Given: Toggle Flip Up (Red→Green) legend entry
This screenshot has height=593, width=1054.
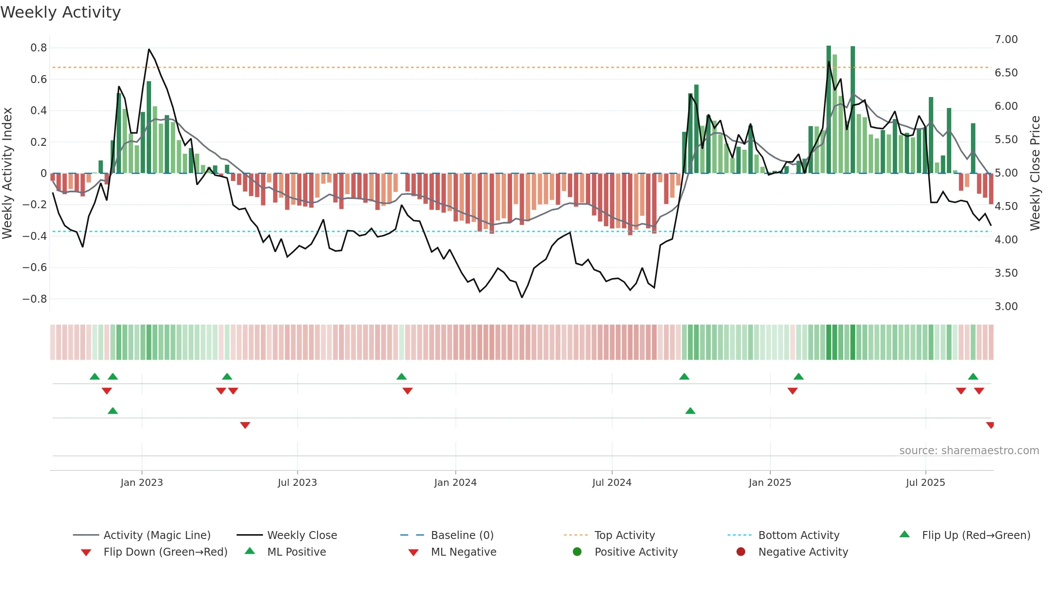Looking at the screenshot, I should 965,535.
